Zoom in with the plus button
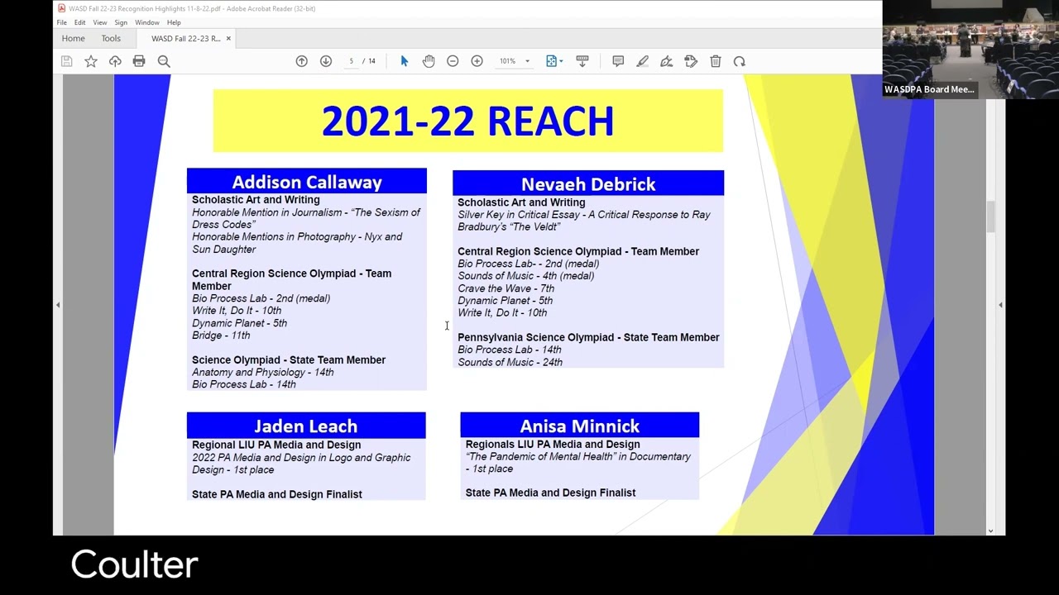 point(477,61)
